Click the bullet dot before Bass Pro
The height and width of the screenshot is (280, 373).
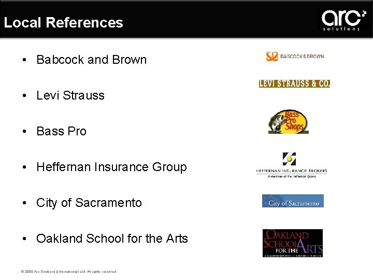pos(25,131)
